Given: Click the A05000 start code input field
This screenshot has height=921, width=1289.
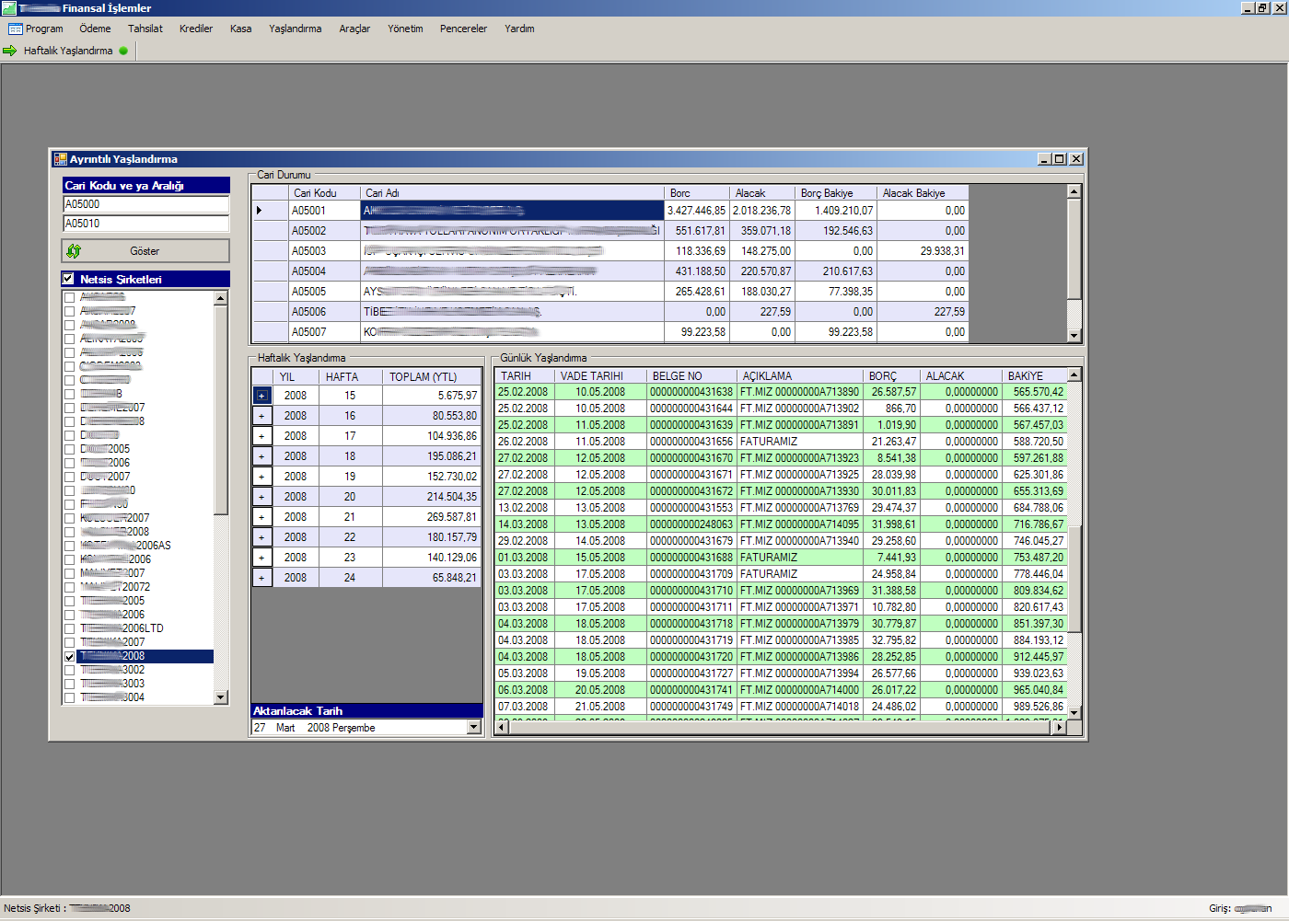Looking at the screenshot, I should [x=145, y=204].
